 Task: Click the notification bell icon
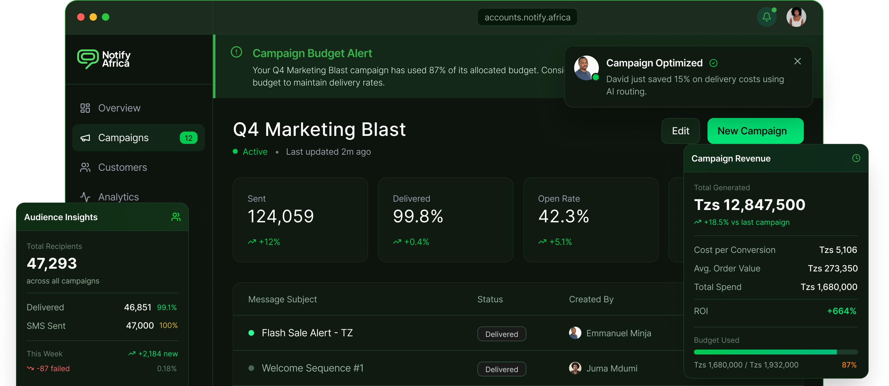(x=766, y=17)
